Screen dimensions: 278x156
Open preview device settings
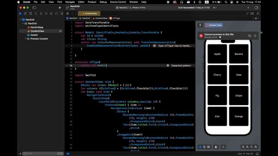(x=216, y=147)
